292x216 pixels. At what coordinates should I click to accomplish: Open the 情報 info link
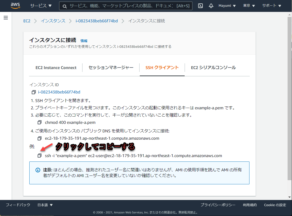pyautogui.click(x=84, y=41)
